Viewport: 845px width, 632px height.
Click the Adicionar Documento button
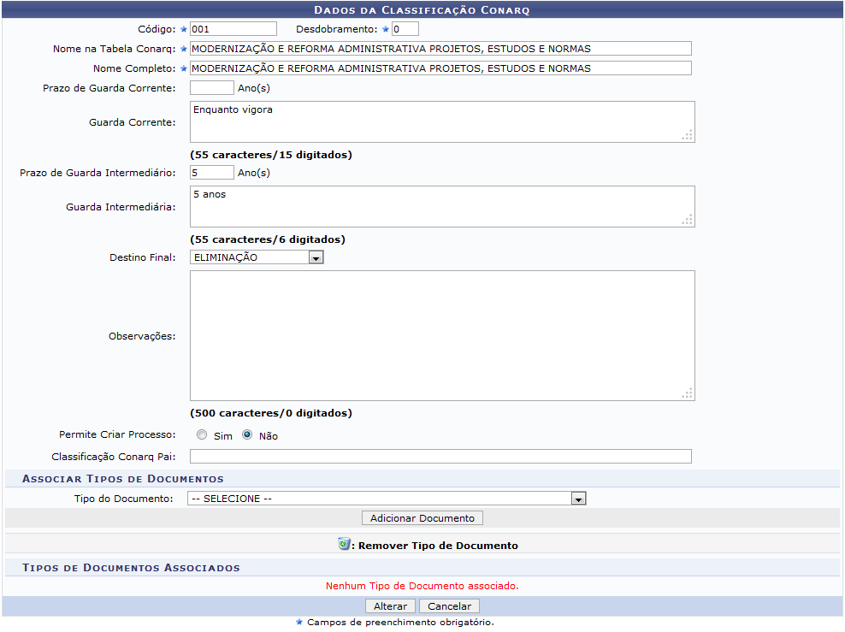[422, 517]
